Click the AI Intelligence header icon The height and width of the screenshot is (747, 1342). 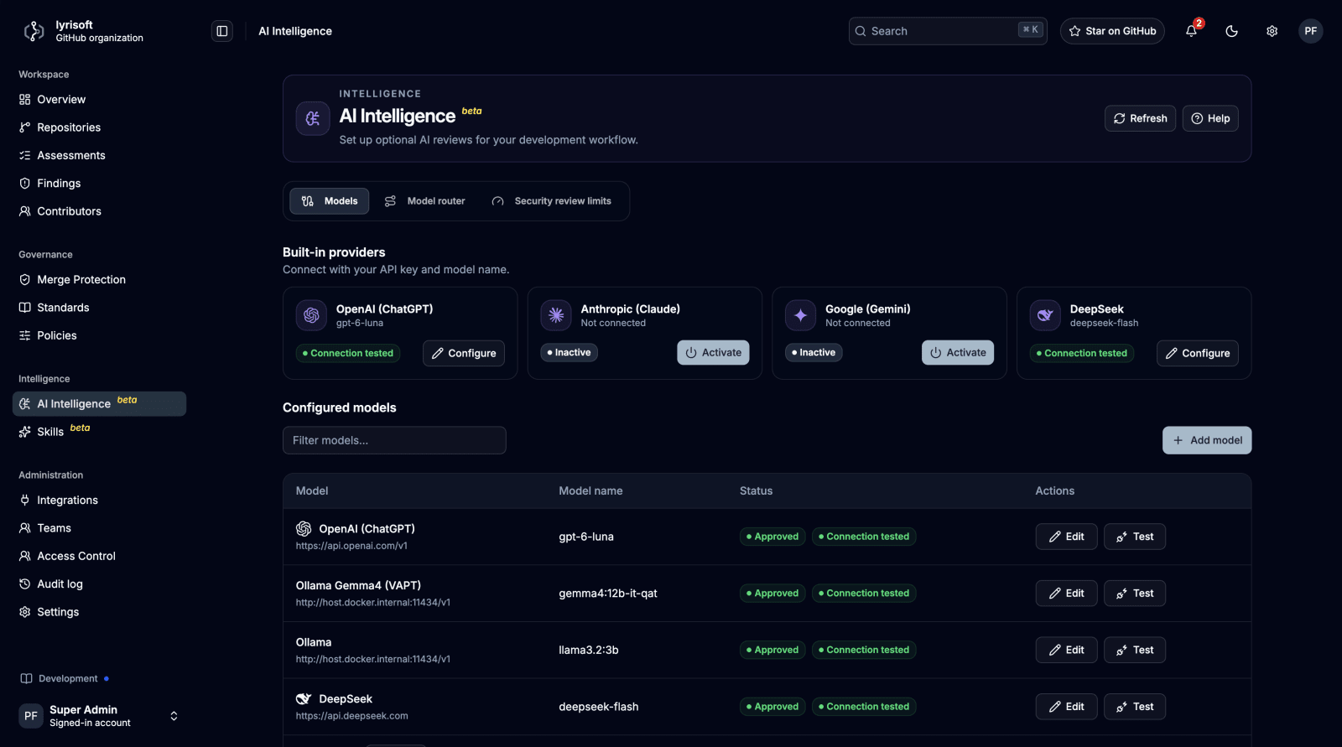[x=313, y=118]
